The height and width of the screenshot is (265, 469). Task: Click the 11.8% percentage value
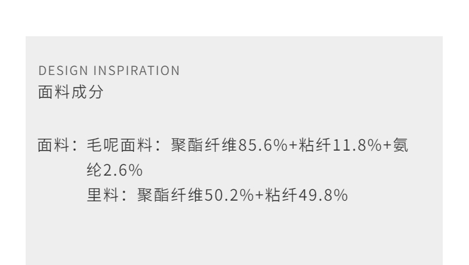point(335,146)
